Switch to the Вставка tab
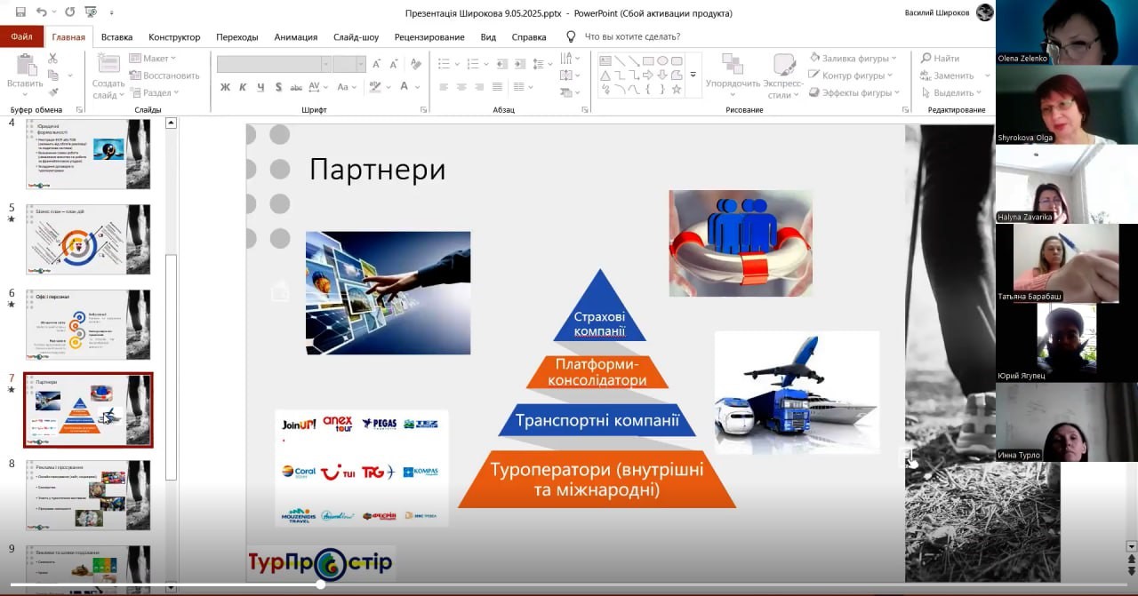Viewport: 1138px width, 596px height. pos(116,36)
